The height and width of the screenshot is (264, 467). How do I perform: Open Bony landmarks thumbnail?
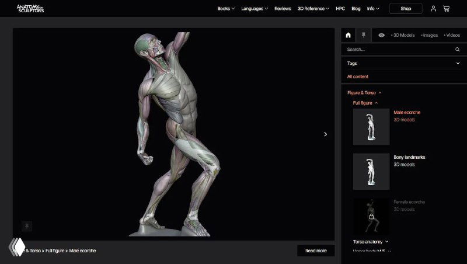tap(371, 172)
